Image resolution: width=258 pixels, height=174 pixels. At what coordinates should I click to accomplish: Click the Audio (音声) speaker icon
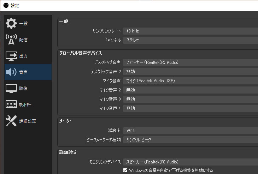tap(11, 72)
